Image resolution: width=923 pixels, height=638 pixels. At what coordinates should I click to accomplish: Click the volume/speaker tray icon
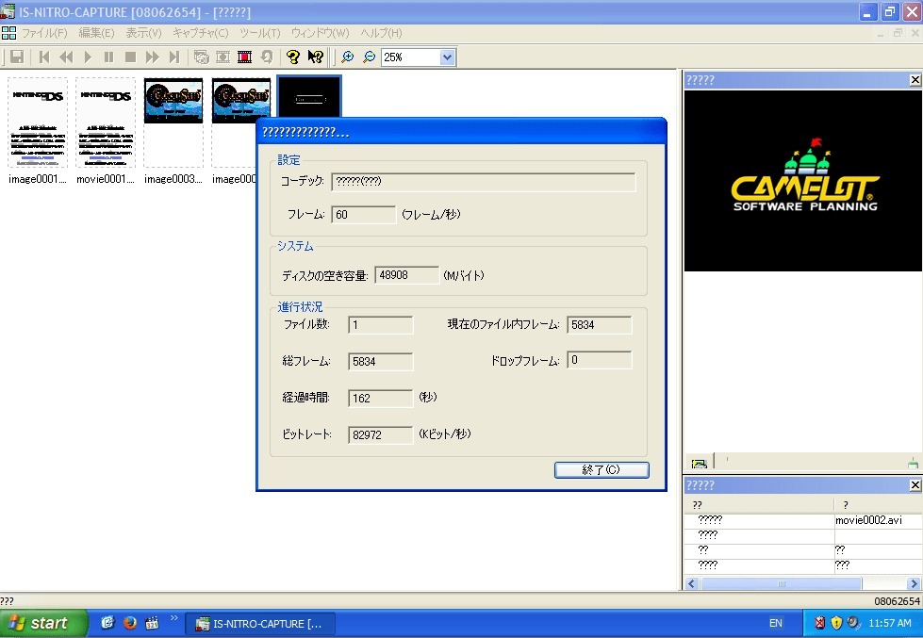pos(853,623)
